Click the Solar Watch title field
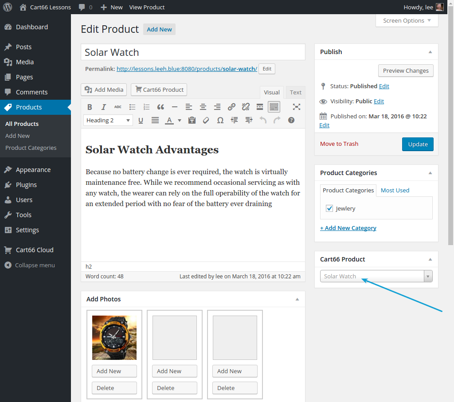 coord(193,52)
